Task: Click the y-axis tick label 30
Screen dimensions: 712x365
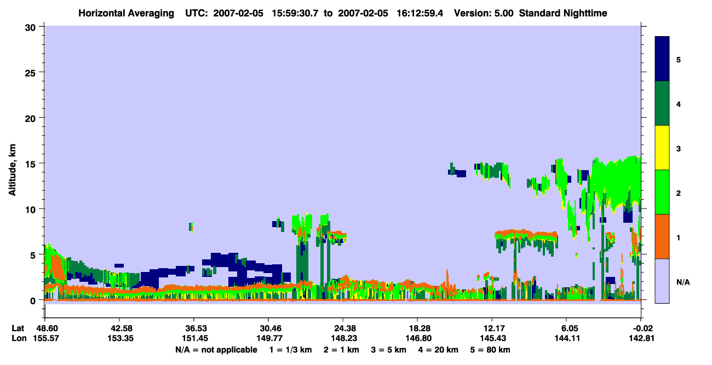Action: coord(32,27)
